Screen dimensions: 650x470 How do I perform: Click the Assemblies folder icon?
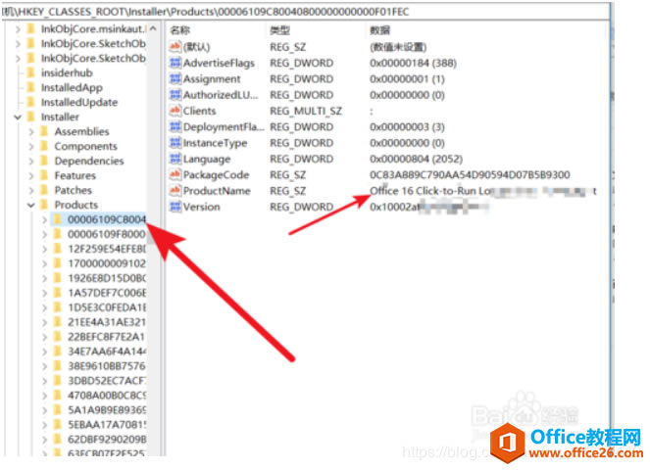[44, 131]
